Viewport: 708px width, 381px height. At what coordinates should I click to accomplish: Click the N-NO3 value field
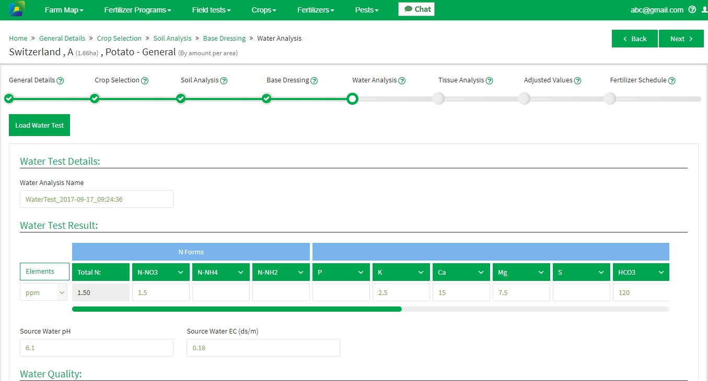point(161,292)
